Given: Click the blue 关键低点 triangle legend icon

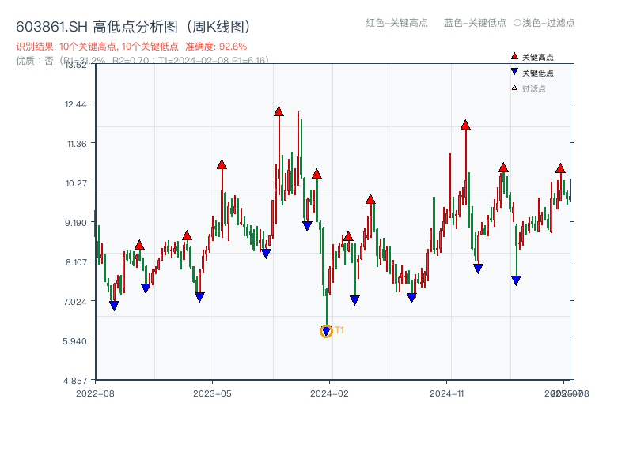Looking at the screenshot, I should coord(513,70).
